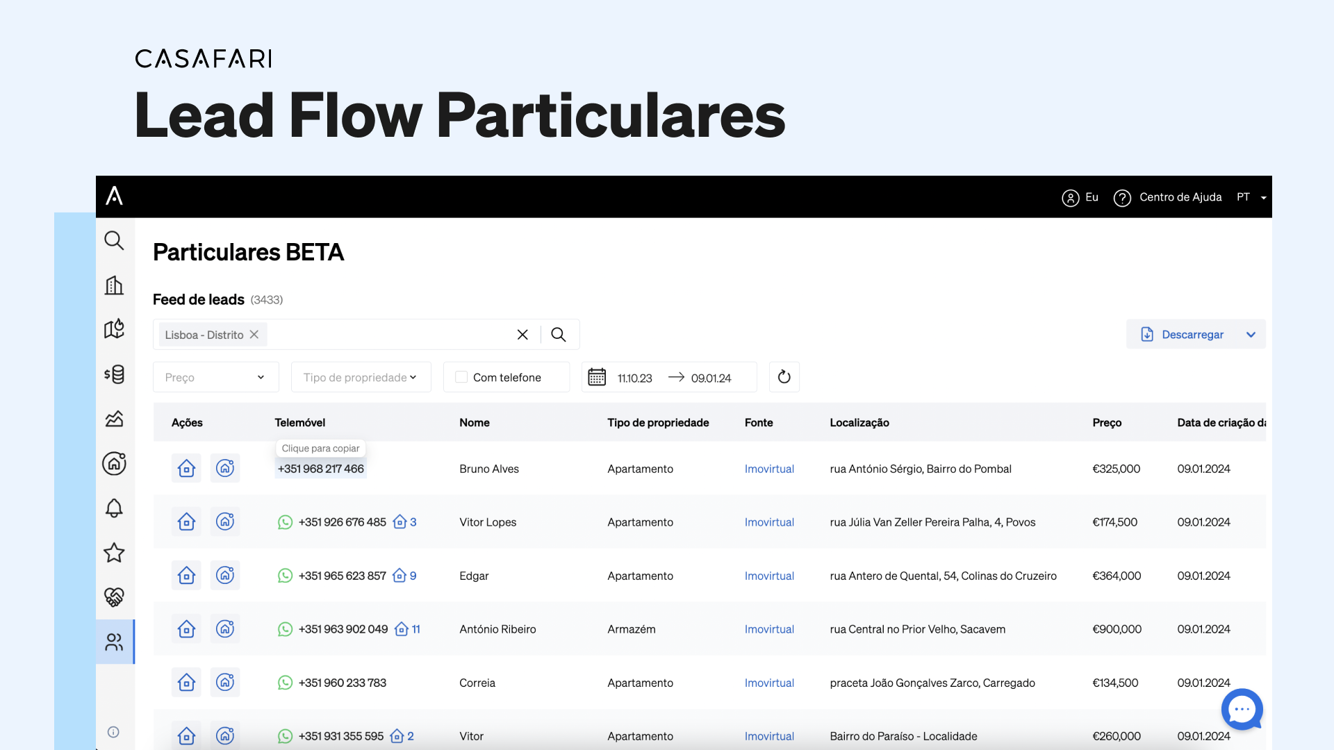
Task: Click the financial/currency icon in sidebar
Action: (x=115, y=374)
